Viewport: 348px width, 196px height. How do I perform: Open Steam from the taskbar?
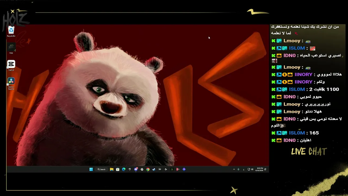coord(154,169)
